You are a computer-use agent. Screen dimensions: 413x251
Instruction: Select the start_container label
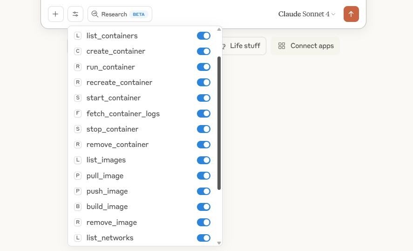click(x=114, y=98)
